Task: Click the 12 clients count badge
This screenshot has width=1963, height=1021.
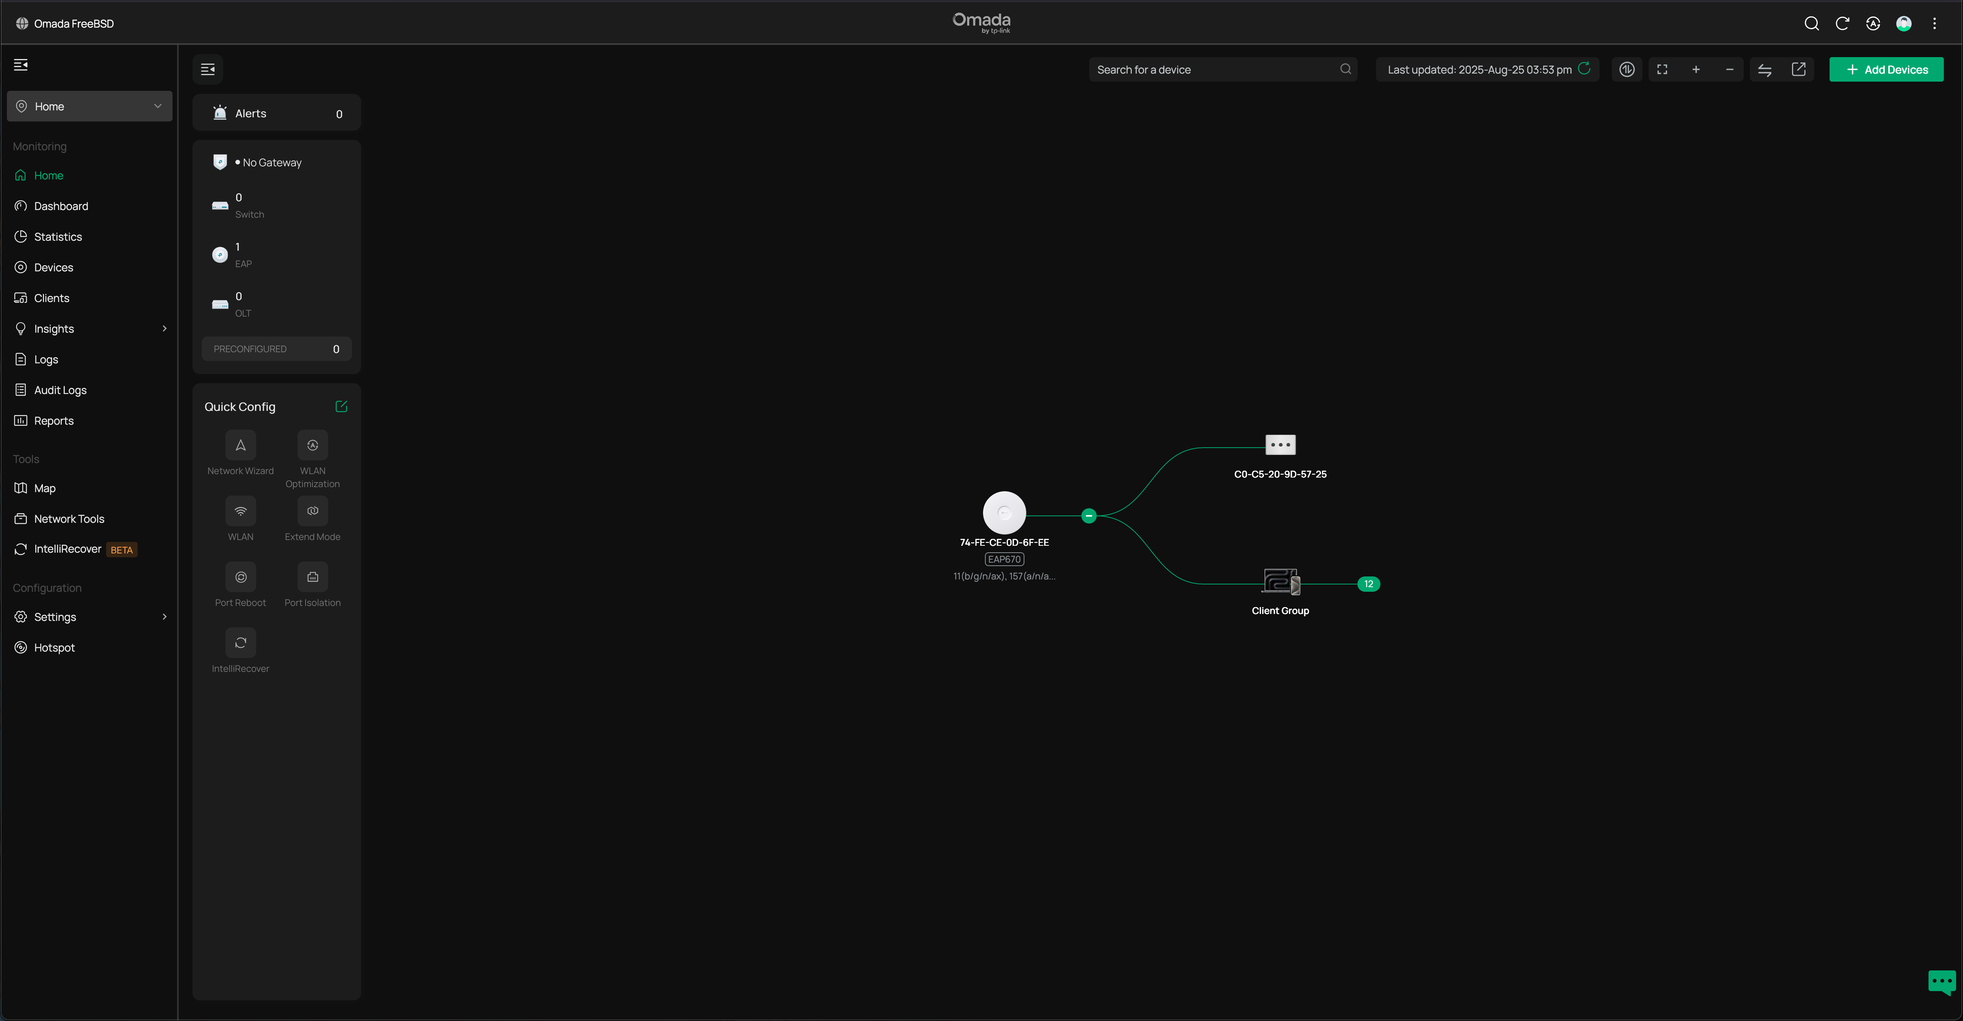Action: pyautogui.click(x=1369, y=584)
